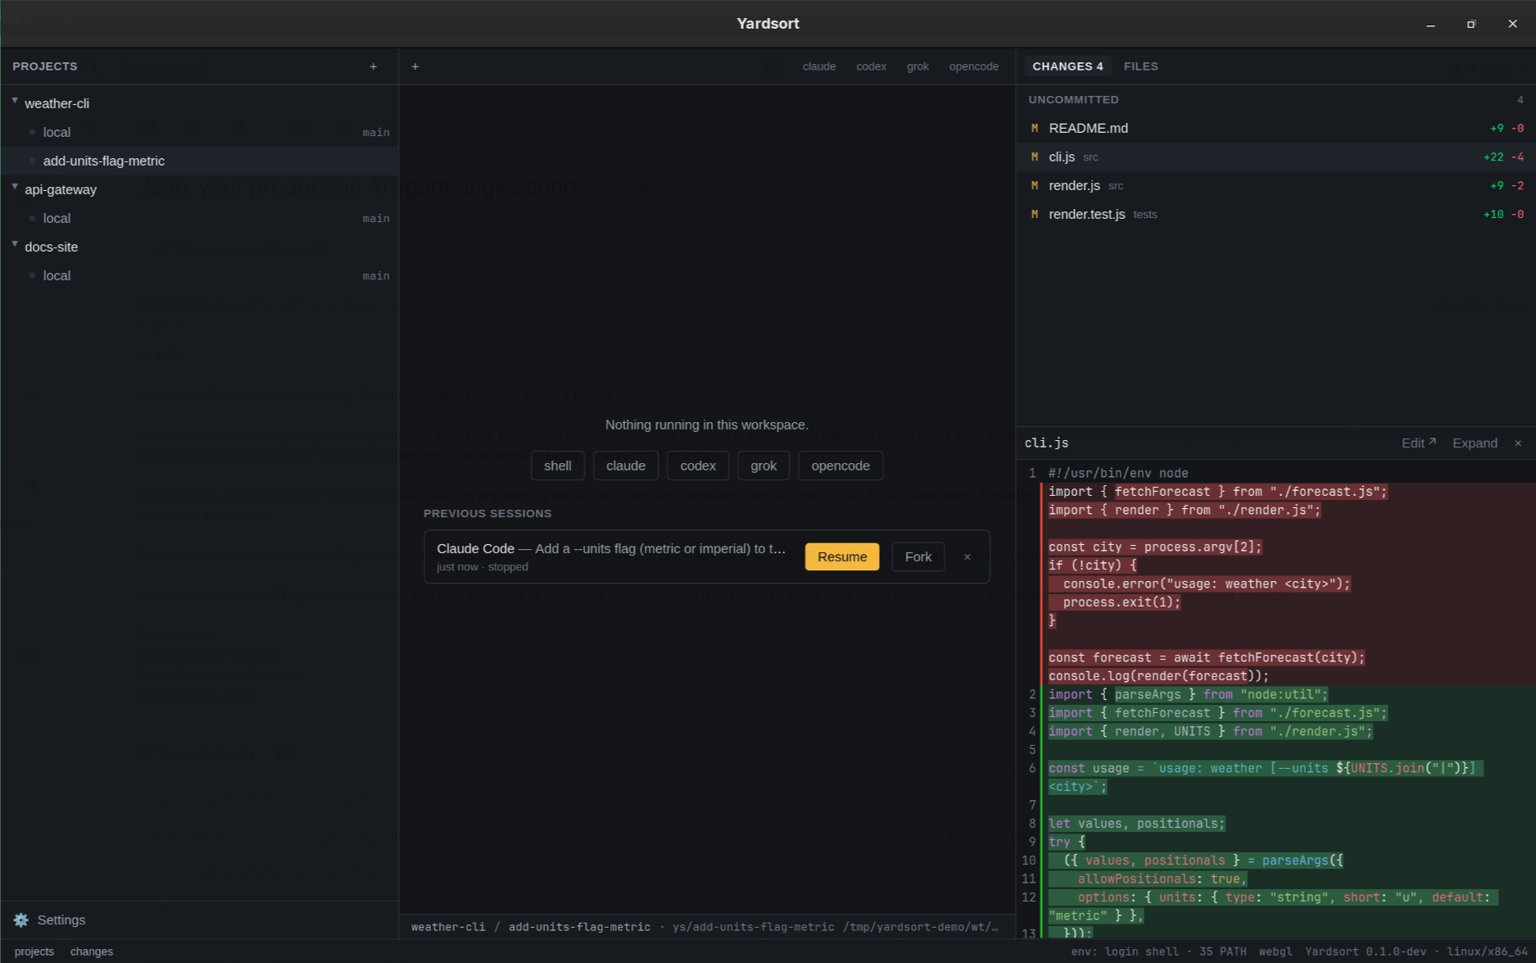Launch claude from the top toolbar

point(819,66)
